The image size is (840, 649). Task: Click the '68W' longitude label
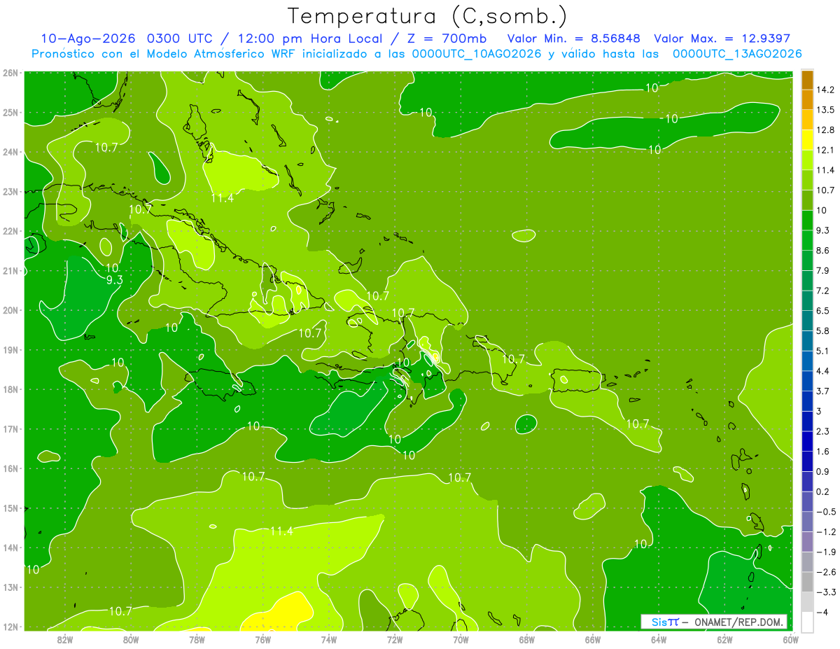526,639
